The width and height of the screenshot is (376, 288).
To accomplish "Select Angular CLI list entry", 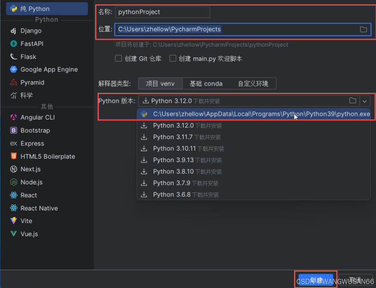I will 47,117.
